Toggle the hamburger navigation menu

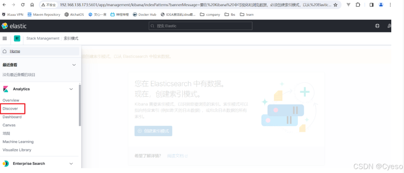coord(4,38)
